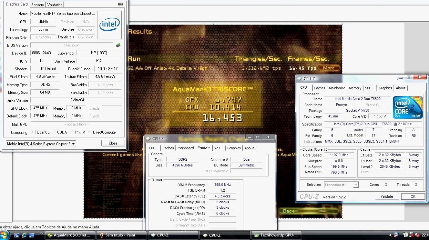
Task: Click the More button in AquaMark results
Action: 329,68
